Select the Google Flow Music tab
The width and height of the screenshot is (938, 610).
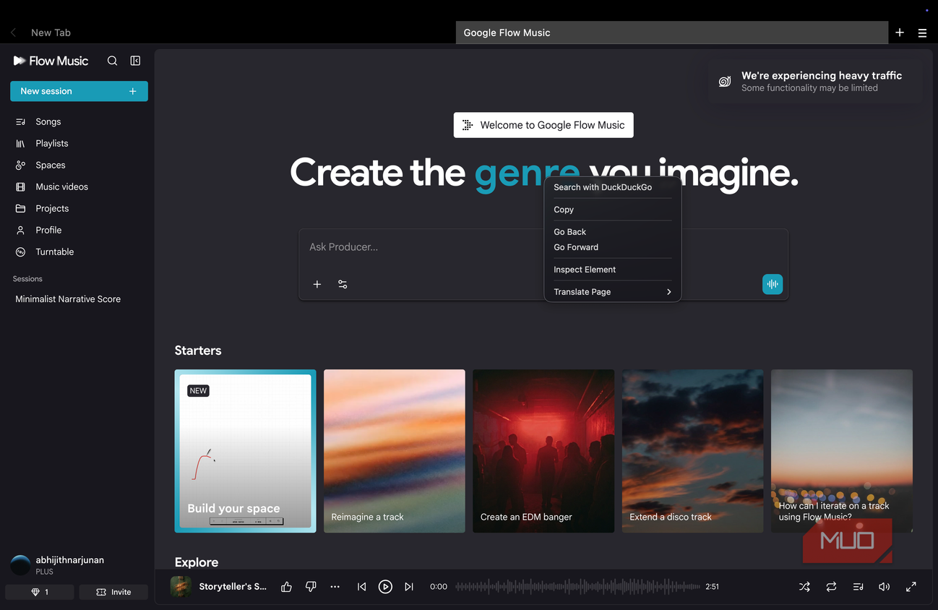(x=672, y=33)
